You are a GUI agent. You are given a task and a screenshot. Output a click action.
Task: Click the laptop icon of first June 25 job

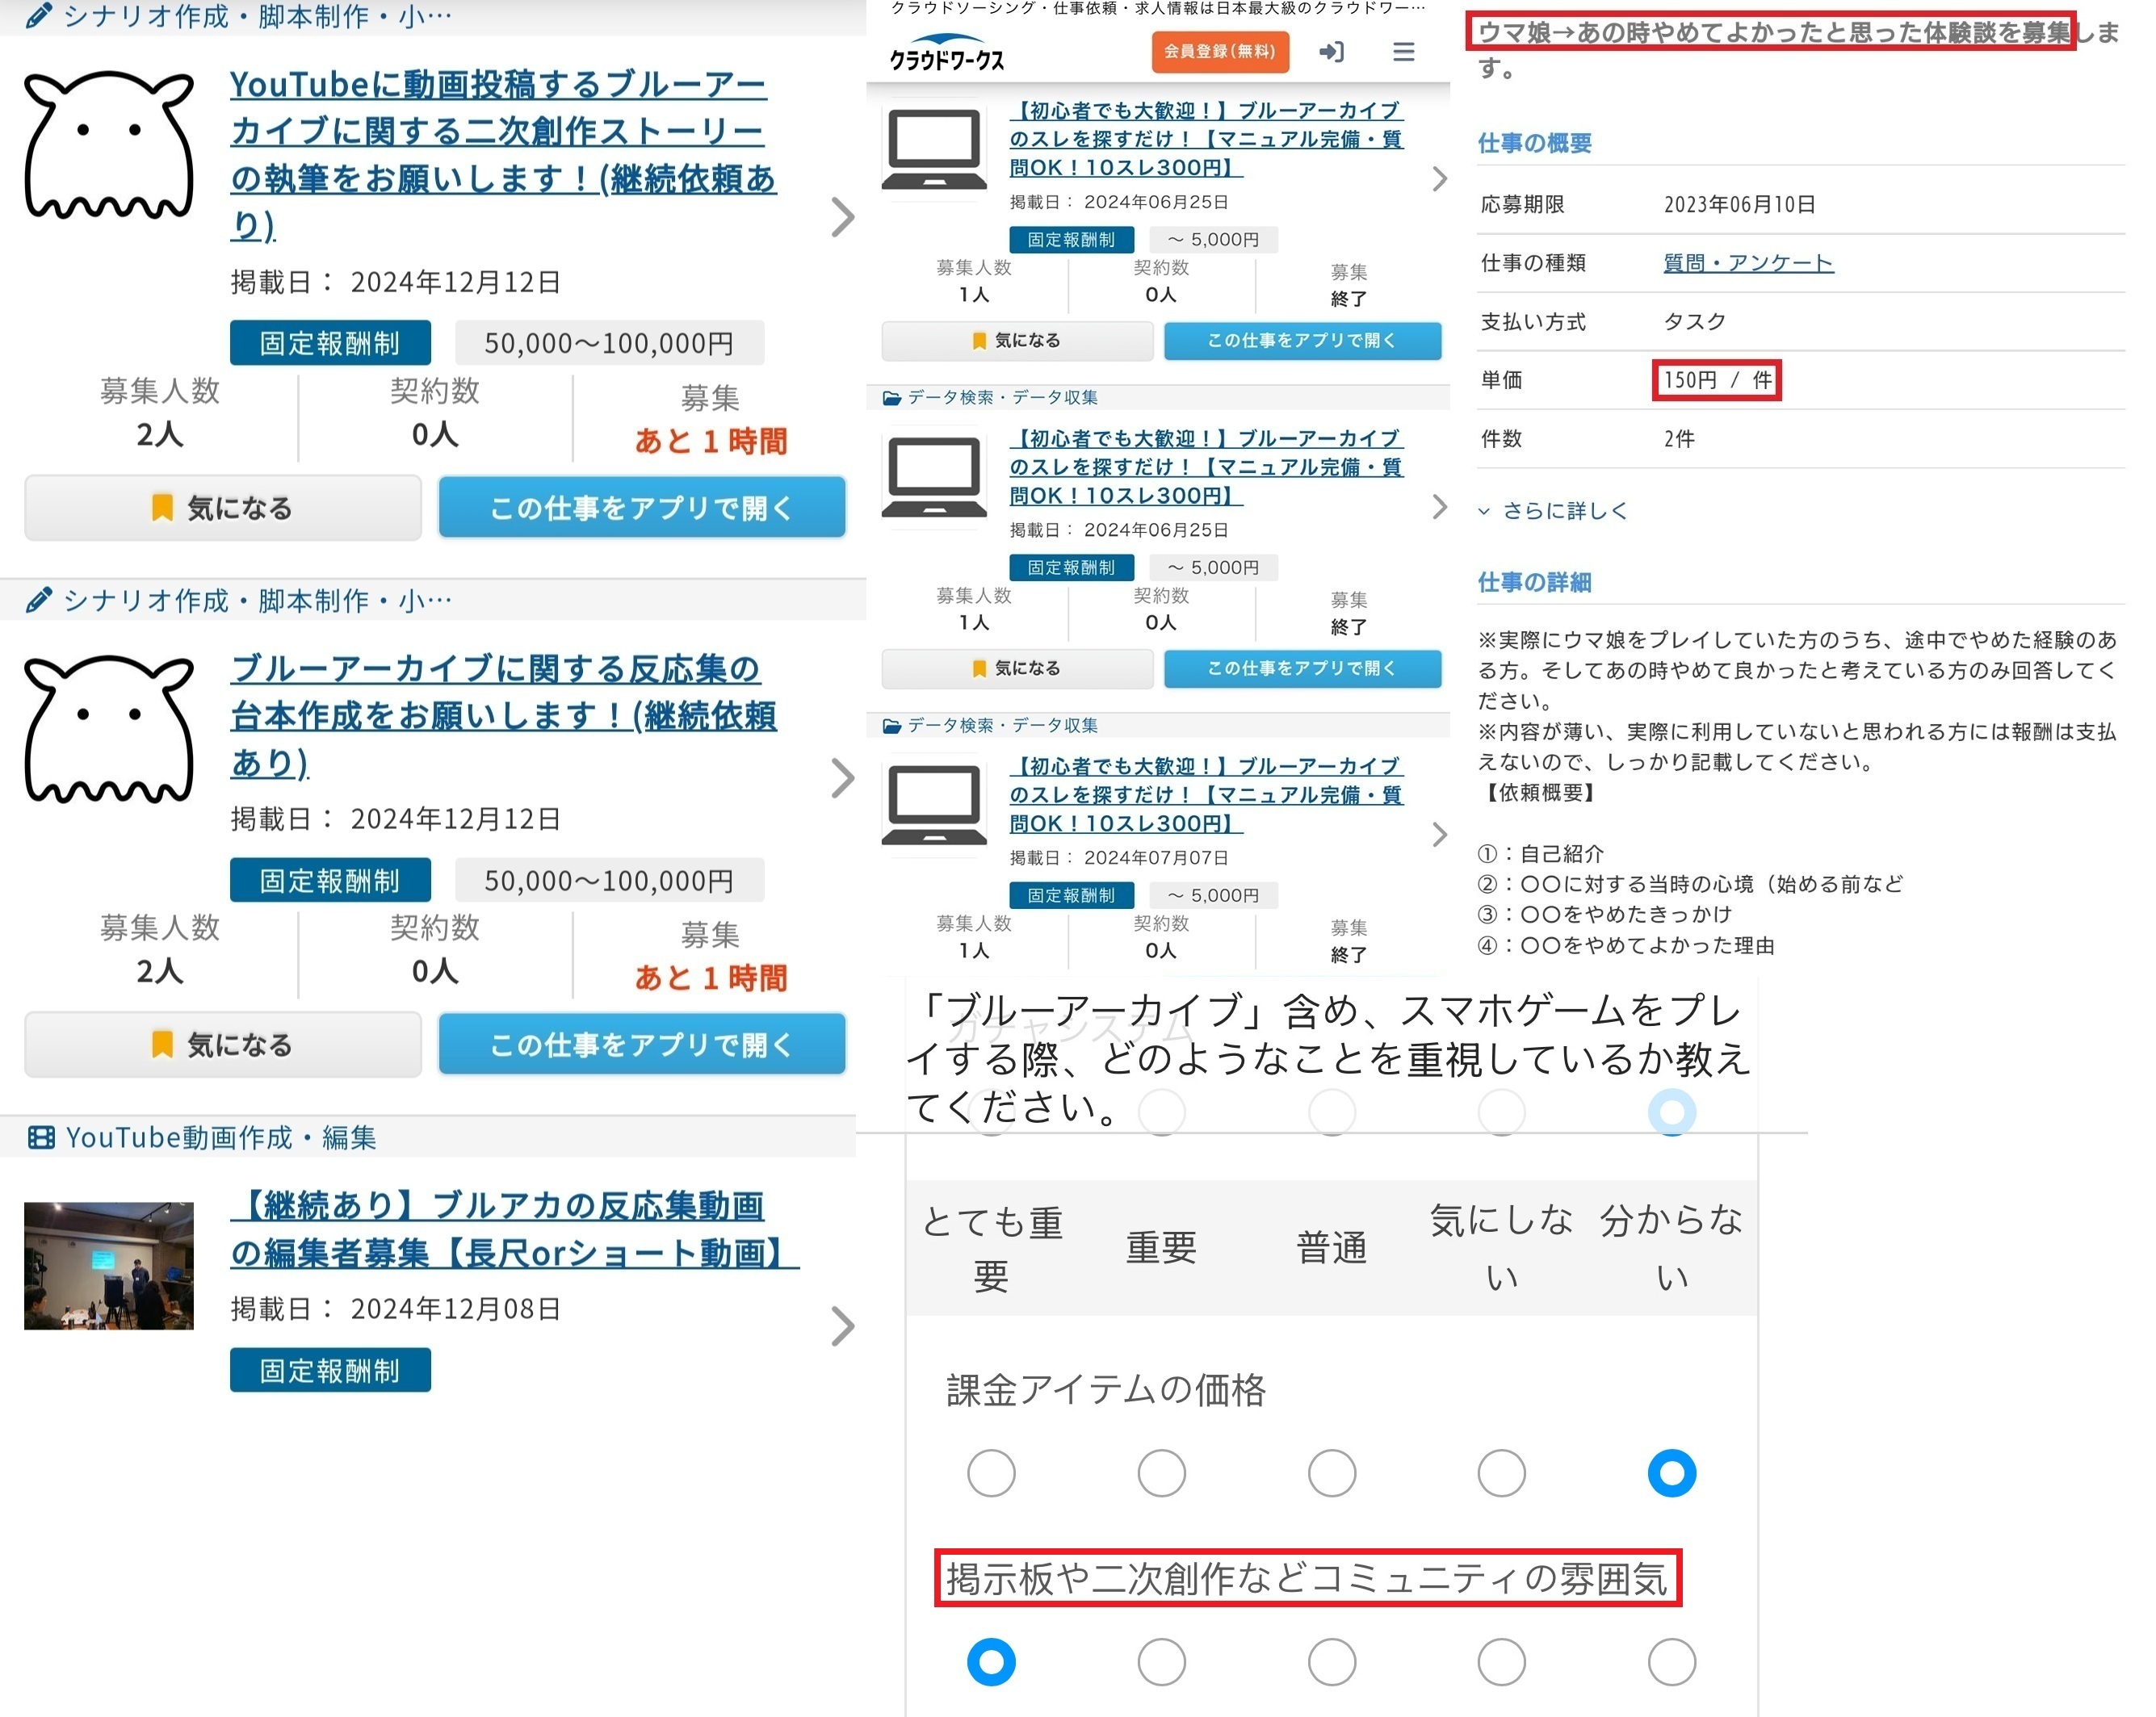[934, 149]
